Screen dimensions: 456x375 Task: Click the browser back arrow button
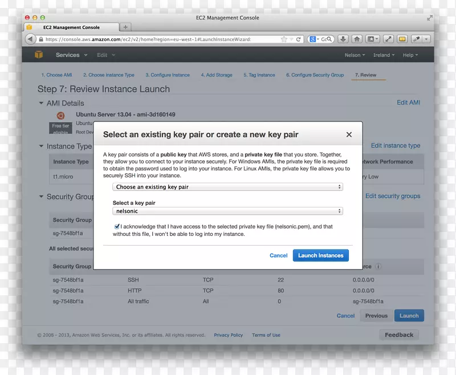pos(31,39)
